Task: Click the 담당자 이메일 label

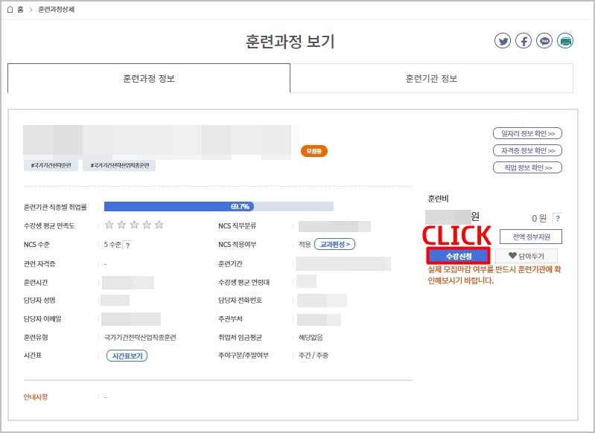Action: click(42, 318)
